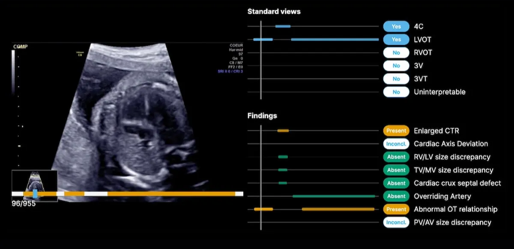Select Present badge for Abnormal OT relationship

[396, 209]
